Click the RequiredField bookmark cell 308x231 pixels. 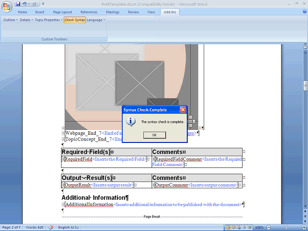pos(106,159)
